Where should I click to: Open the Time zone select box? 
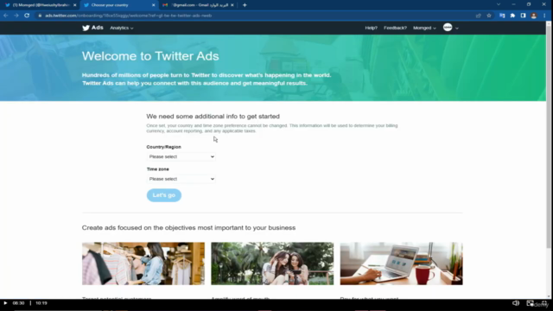(x=181, y=179)
